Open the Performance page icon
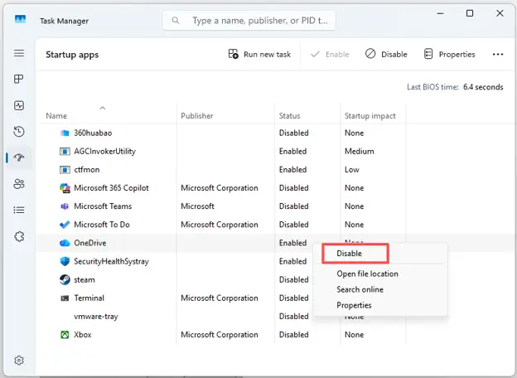This screenshot has height=378, width=517. [x=19, y=105]
